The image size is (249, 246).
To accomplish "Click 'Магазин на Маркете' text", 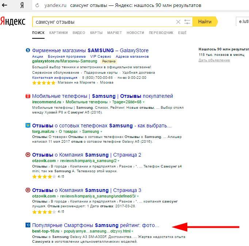I will pos(76,82).
